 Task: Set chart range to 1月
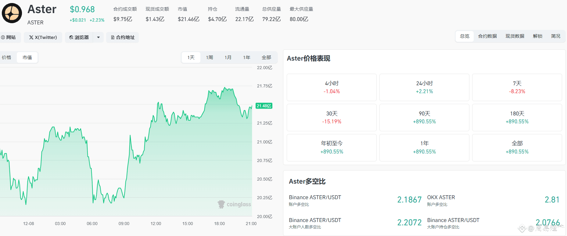pos(228,57)
